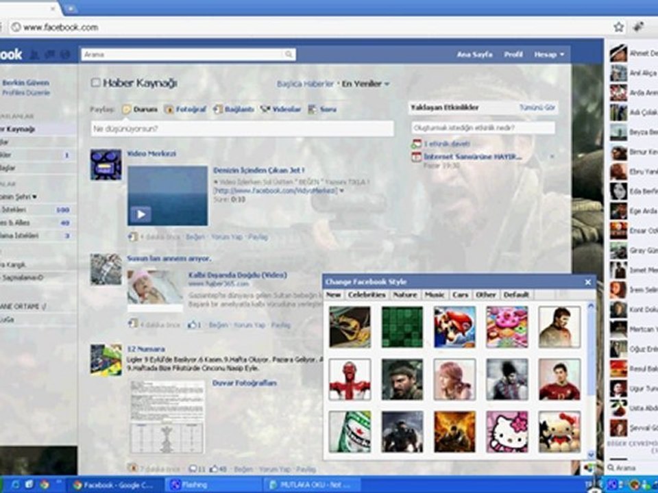Switch to the Music tab
Screen dimensions: 658x493
coord(435,294)
